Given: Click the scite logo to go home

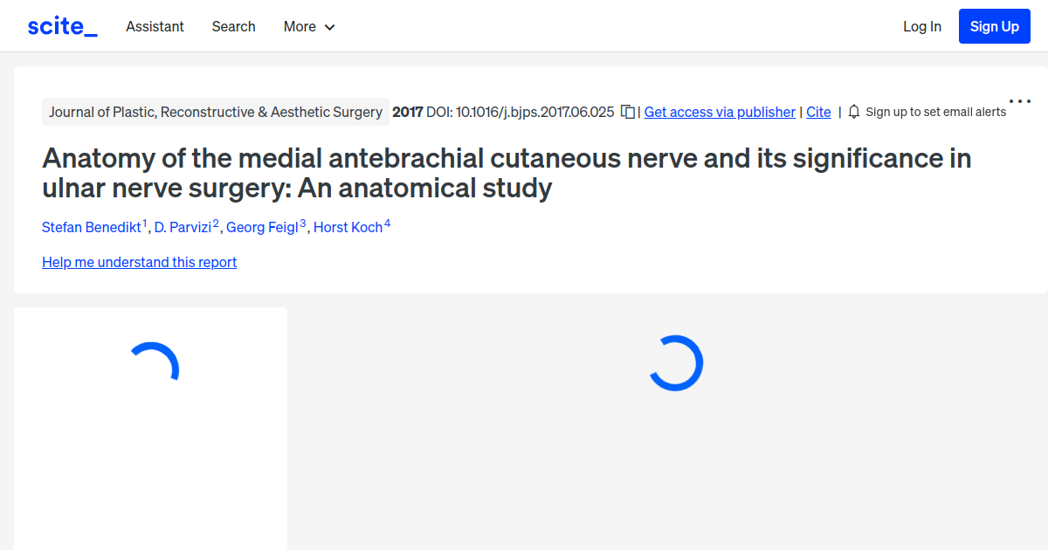Looking at the screenshot, I should [x=61, y=25].
